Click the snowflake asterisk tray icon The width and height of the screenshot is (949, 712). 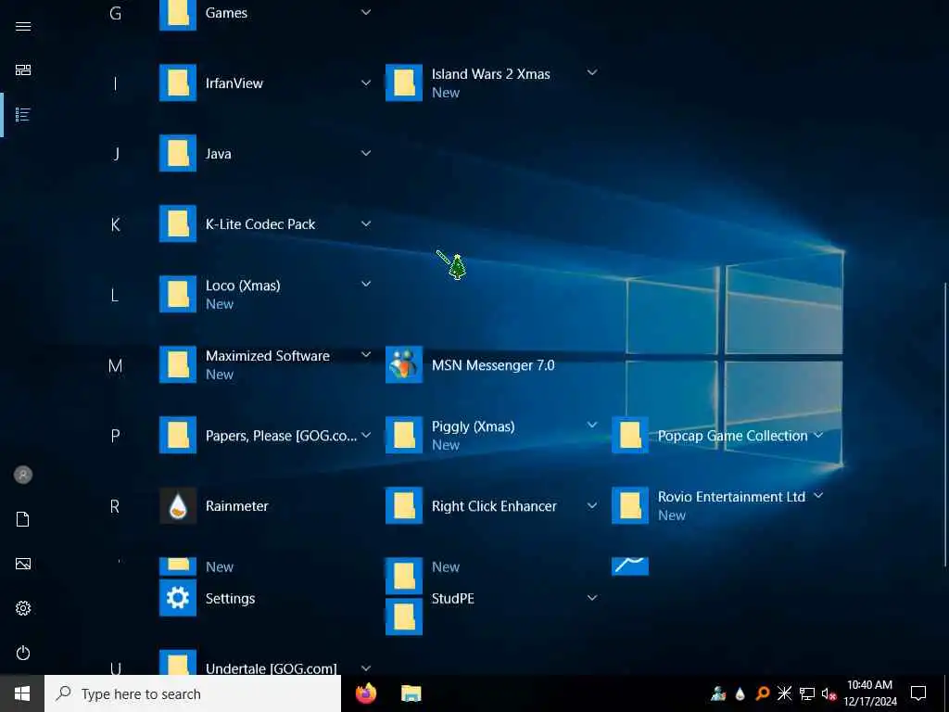point(784,693)
